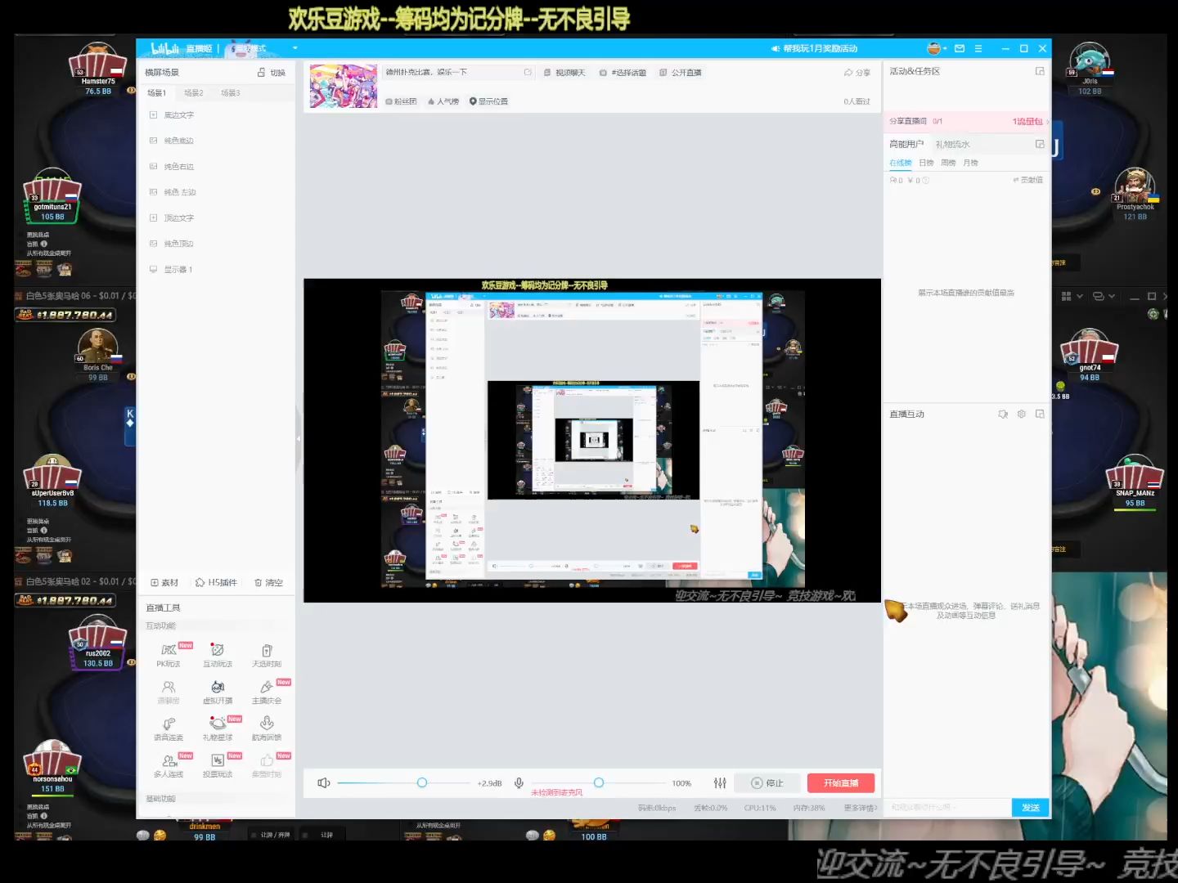The width and height of the screenshot is (1178, 883).
Task: Click the 切换 screen orientation switch
Action: pyautogui.click(x=272, y=73)
